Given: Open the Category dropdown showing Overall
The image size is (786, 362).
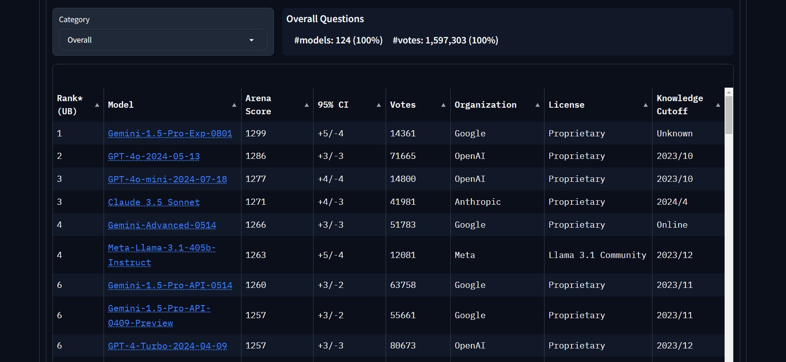Looking at the screenshot, I should tap(163, 40).
